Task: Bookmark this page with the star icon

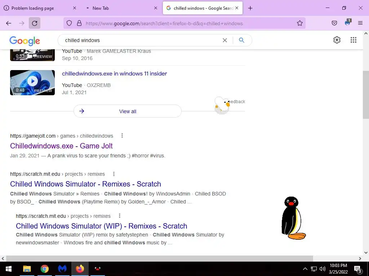Action: [x=299, y=23]
